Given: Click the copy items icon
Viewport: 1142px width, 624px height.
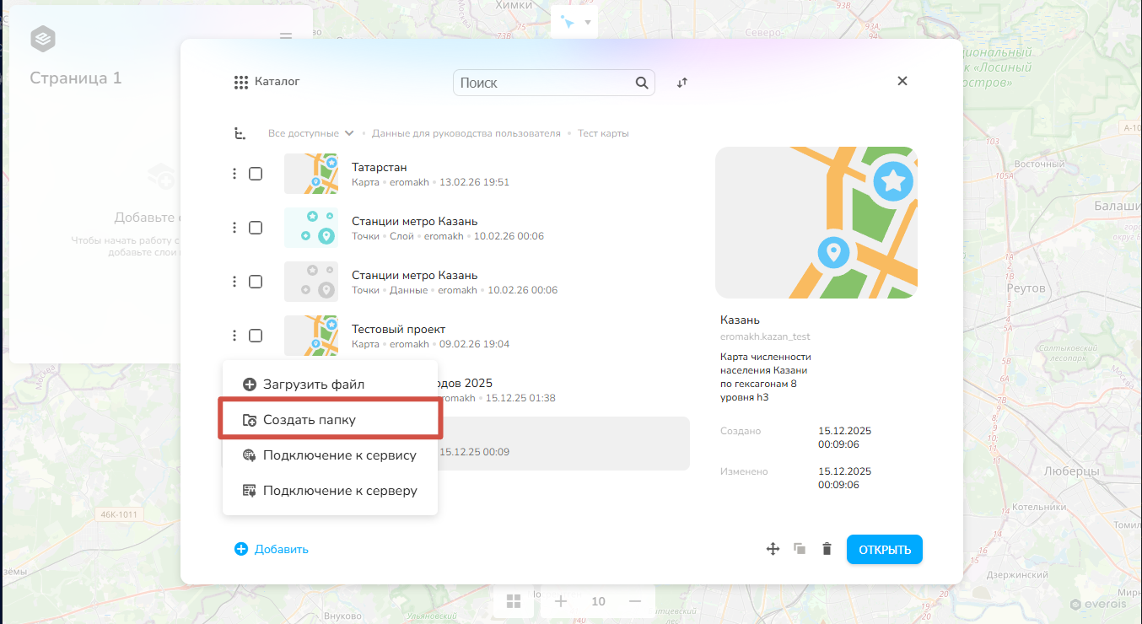Looking at the screenshot, I should (x=800, y=549).
